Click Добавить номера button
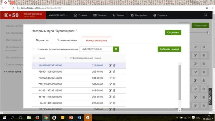 169,49
